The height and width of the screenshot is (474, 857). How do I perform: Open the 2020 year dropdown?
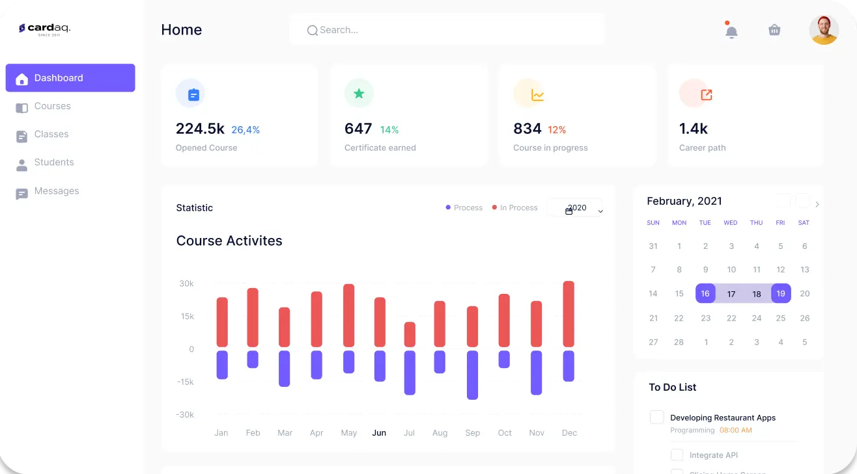[x=576, y=208]
